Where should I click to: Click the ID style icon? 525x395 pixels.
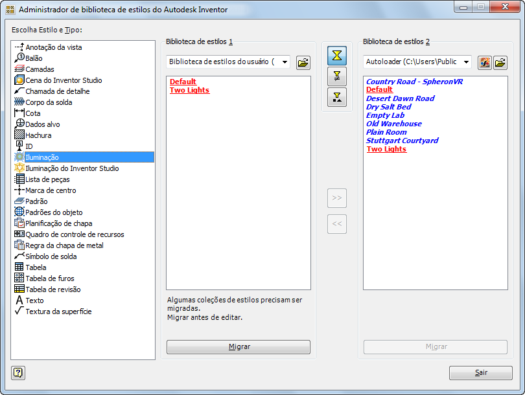[x=19, y=146]
